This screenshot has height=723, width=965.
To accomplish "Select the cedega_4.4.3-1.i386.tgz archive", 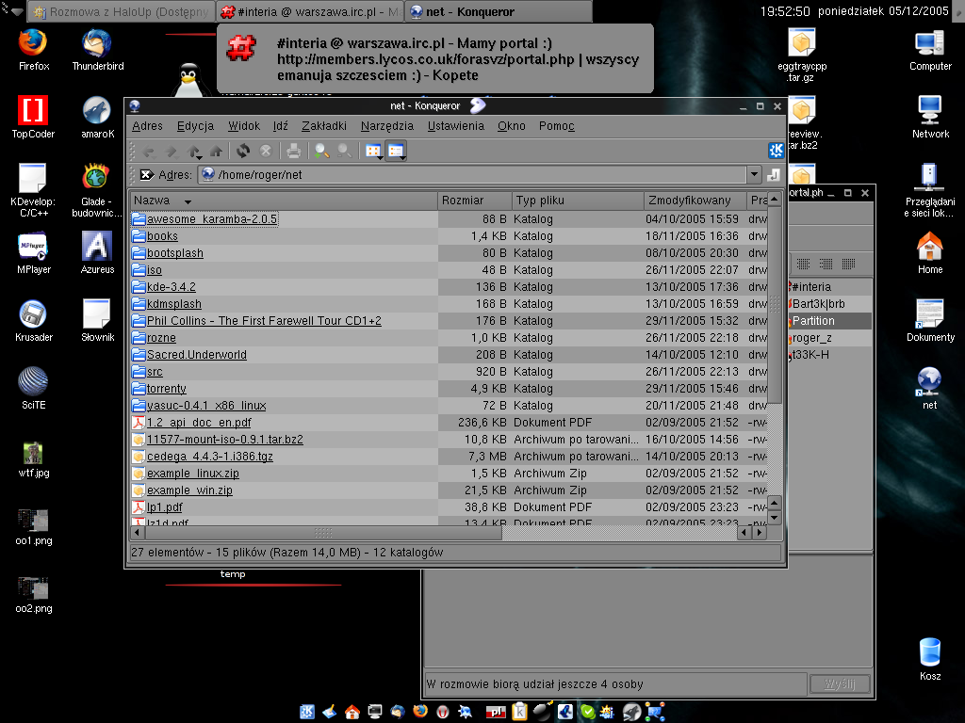I will point(209,457).
